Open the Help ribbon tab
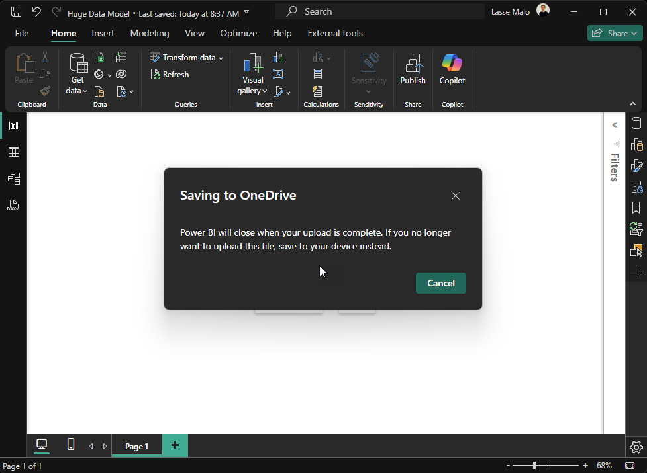Screen dimensions: 647x473 pos(282,33)
